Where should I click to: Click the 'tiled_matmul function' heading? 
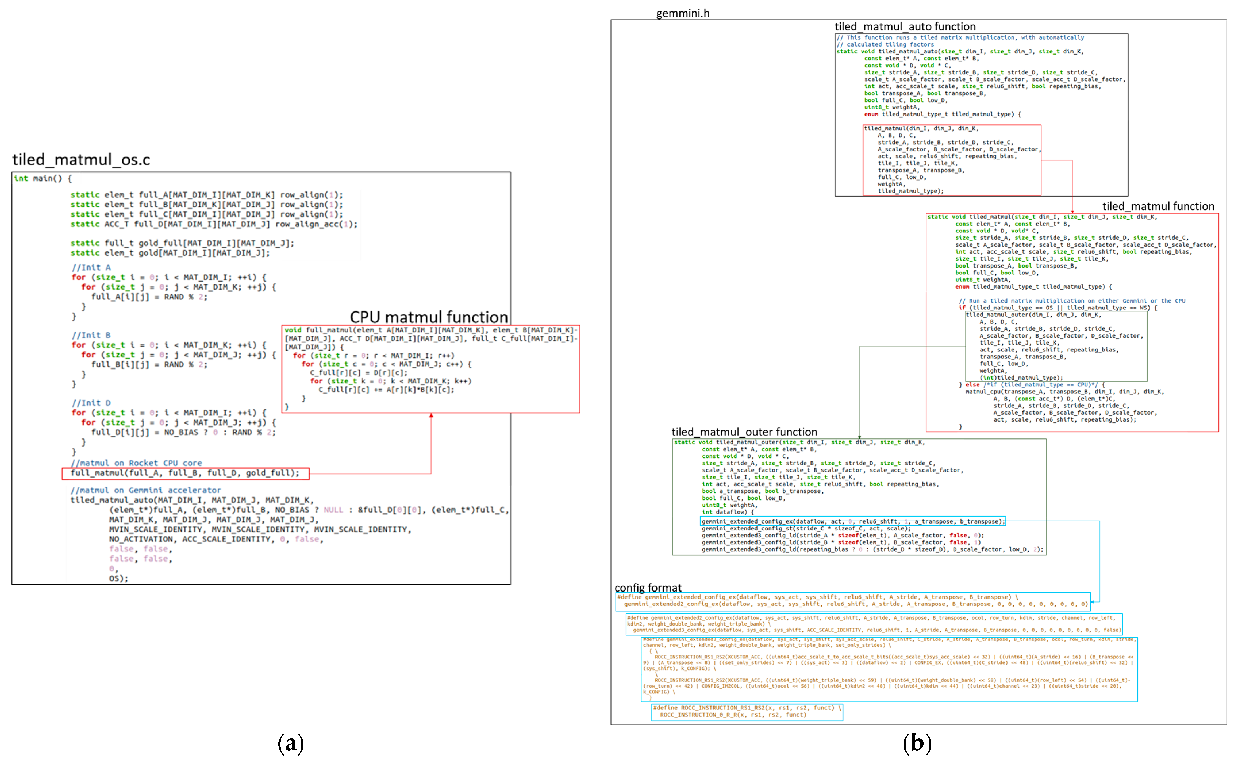point(1158,206)
